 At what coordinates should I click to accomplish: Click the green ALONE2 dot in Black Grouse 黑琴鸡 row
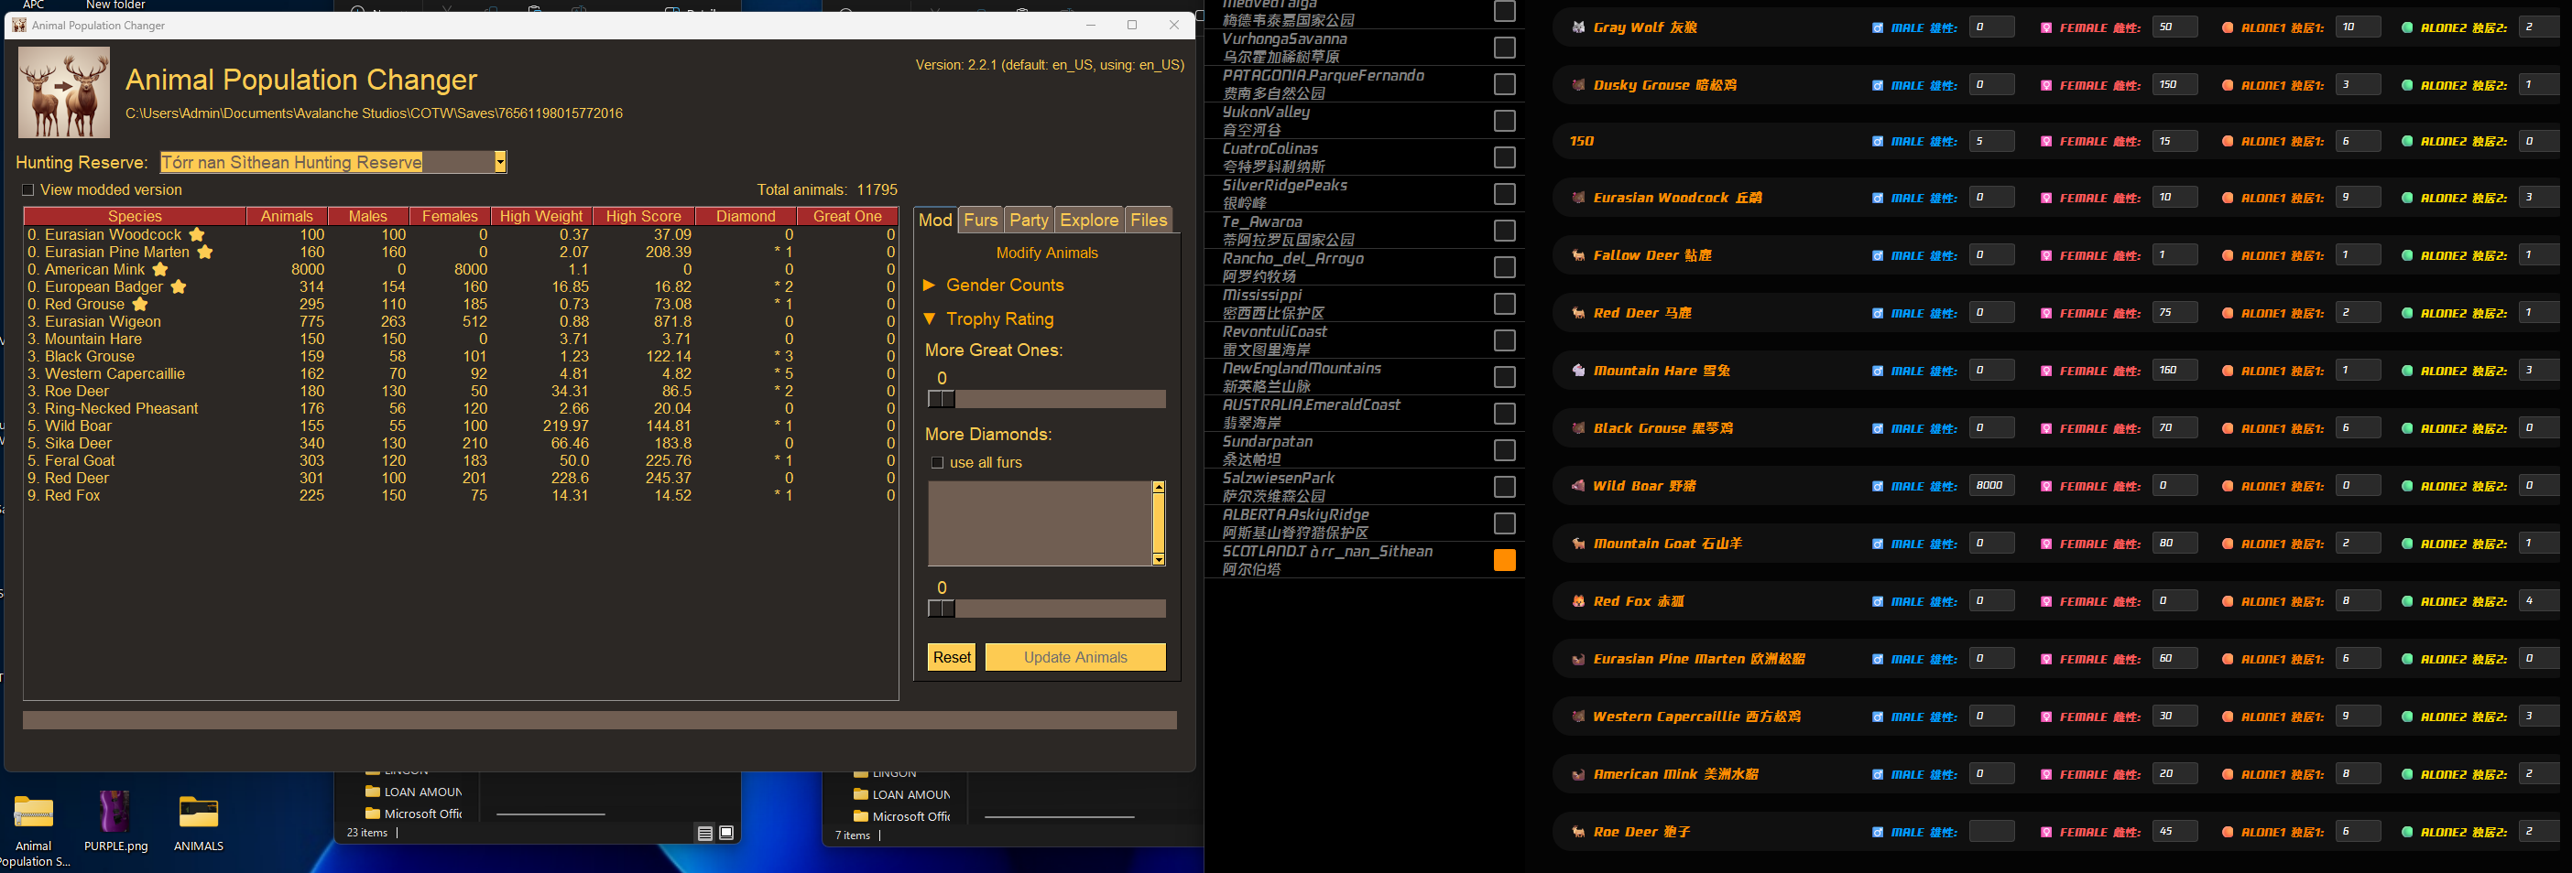coord(2407,428)
